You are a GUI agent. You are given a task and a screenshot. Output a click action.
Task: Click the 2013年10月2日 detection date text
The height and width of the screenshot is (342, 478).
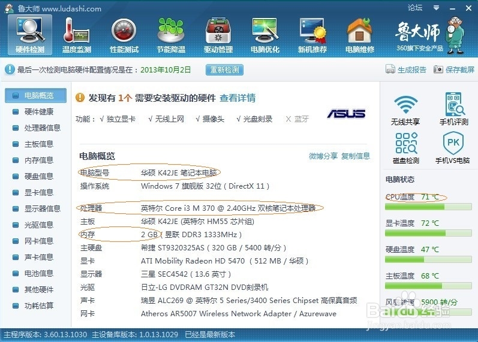166,69
